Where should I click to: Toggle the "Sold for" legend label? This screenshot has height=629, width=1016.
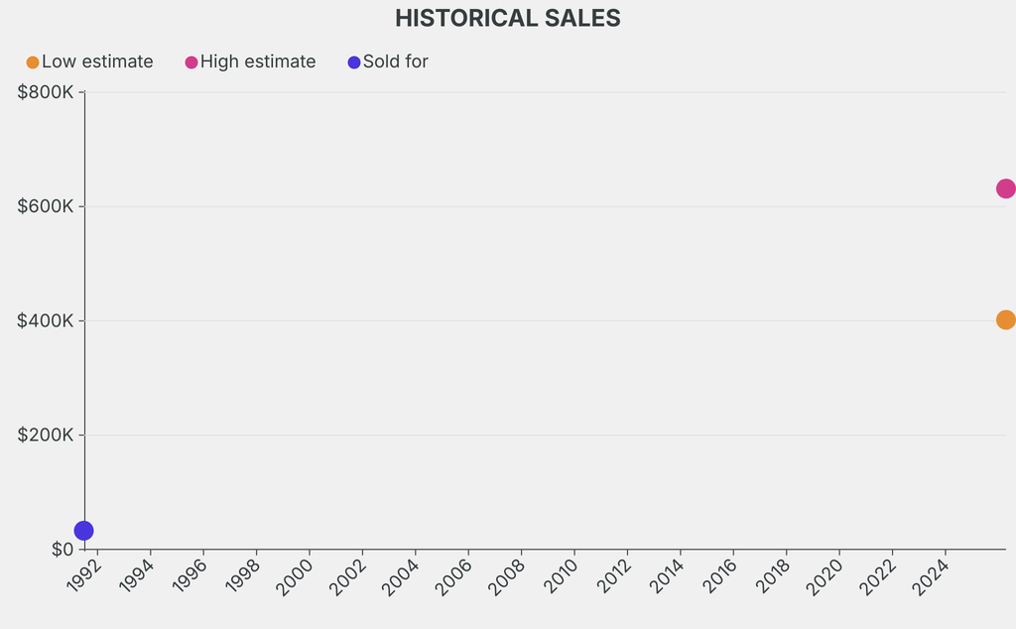395,62
